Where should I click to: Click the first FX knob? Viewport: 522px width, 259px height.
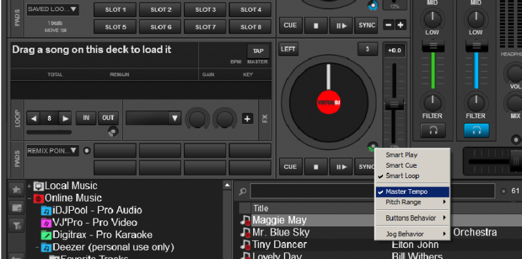click(197, 119)
